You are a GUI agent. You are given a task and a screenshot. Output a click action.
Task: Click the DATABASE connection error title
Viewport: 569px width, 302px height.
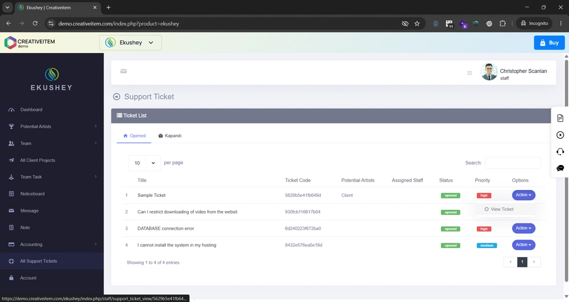pos(166,229)
